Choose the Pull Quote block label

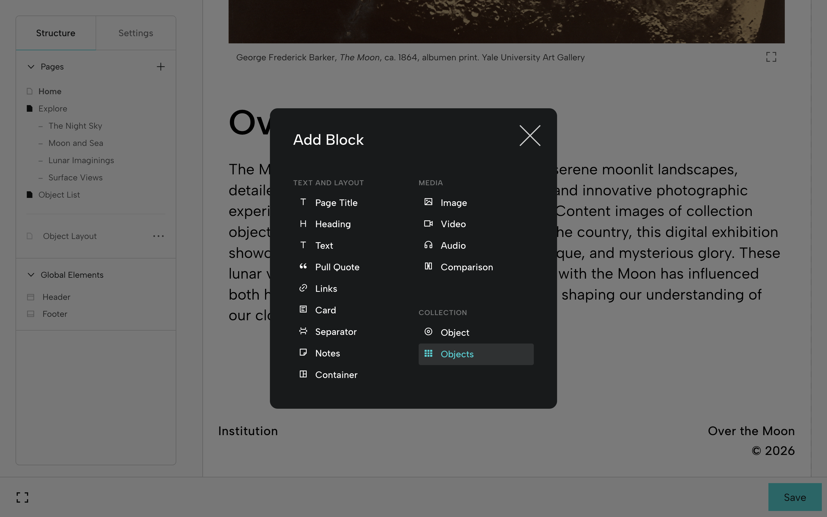337,267
